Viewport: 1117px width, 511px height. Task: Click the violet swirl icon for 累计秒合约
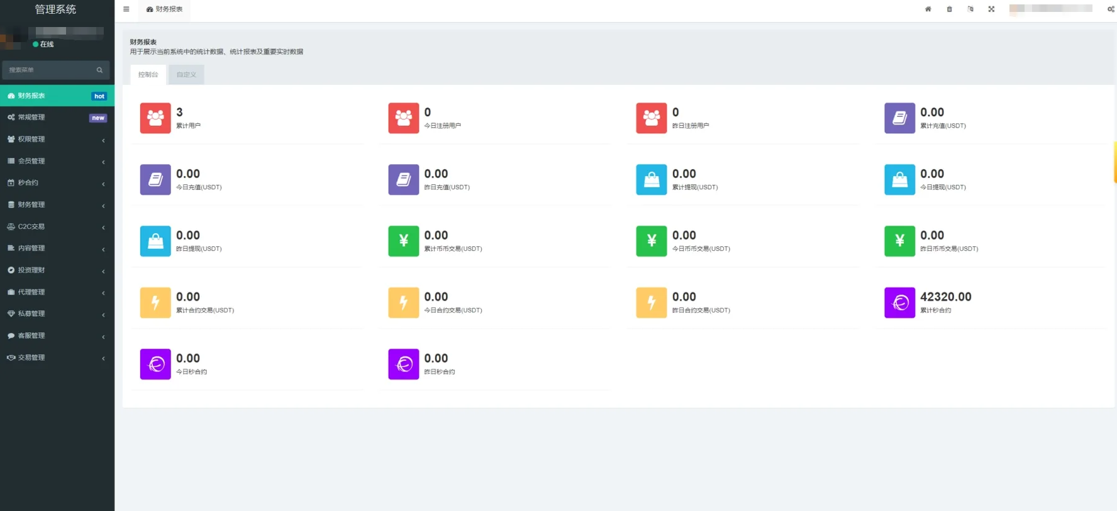pos(900,303)
